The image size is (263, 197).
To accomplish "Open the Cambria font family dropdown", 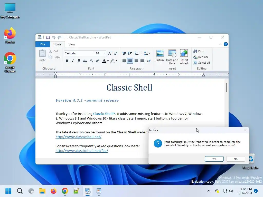I will pos(93,53).
